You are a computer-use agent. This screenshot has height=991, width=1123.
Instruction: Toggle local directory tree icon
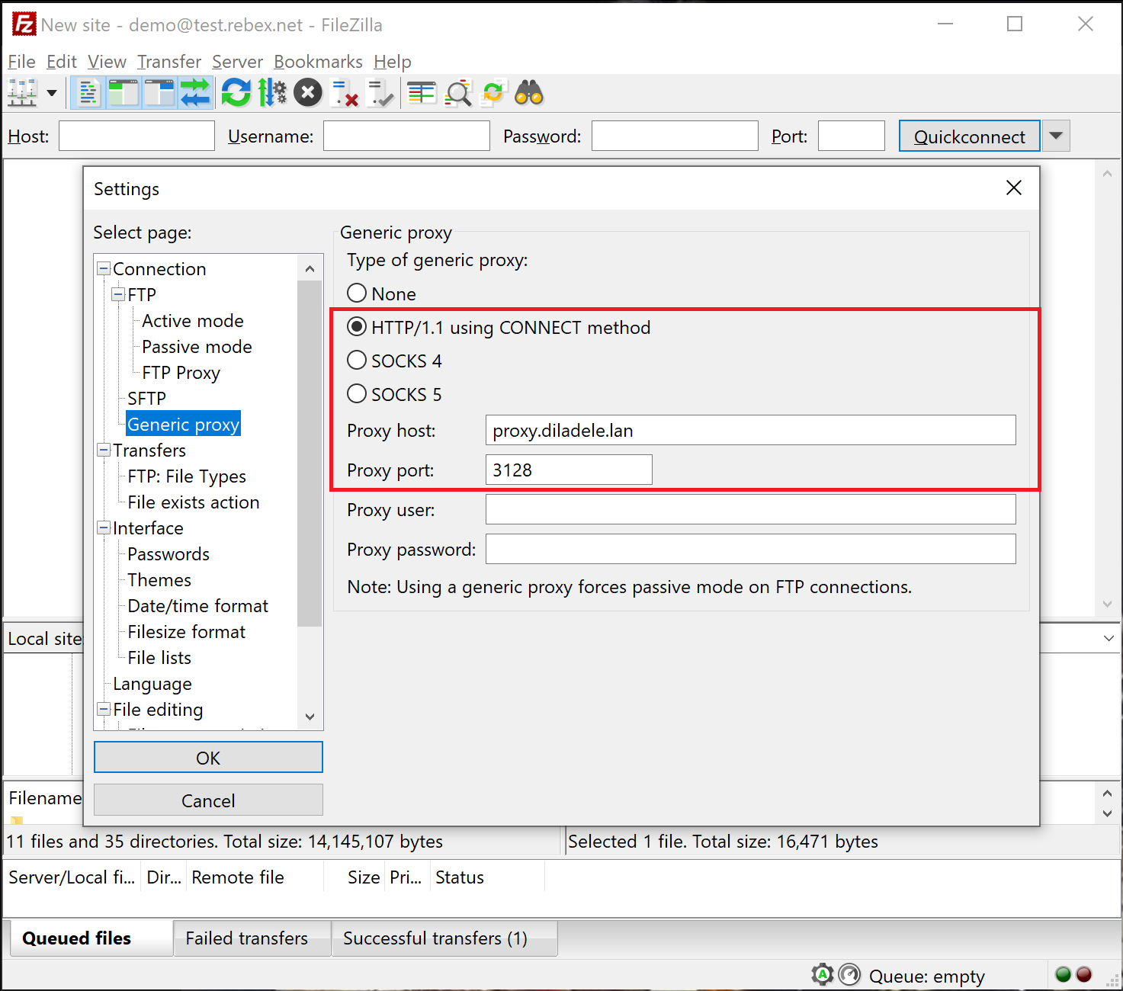124,93
